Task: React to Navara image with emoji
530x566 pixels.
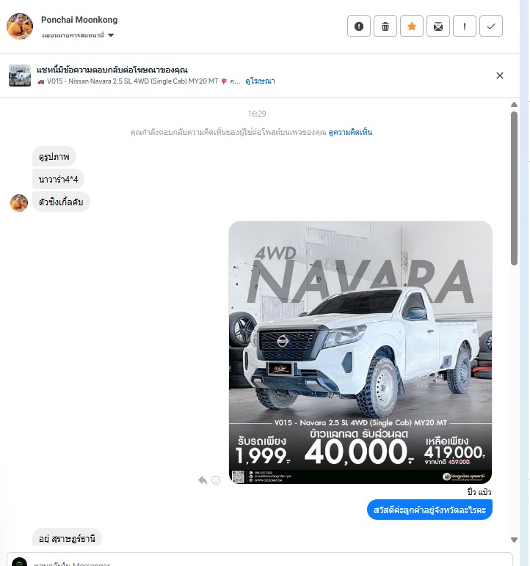Action: [216, 480]
